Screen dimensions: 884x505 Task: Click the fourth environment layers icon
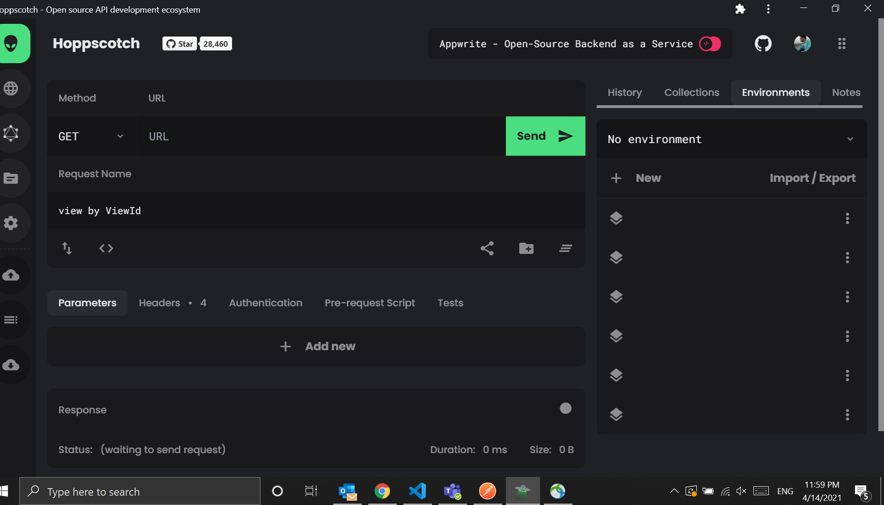(616, 336)
